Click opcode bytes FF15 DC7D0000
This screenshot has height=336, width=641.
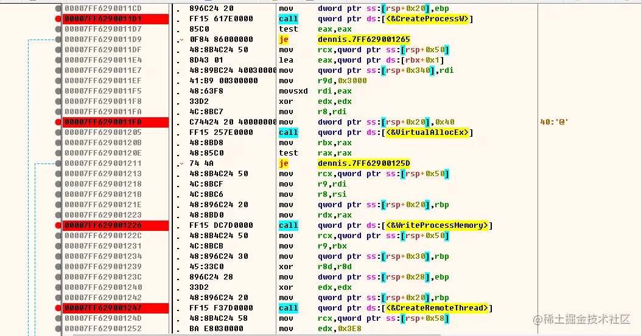(221, 225)
